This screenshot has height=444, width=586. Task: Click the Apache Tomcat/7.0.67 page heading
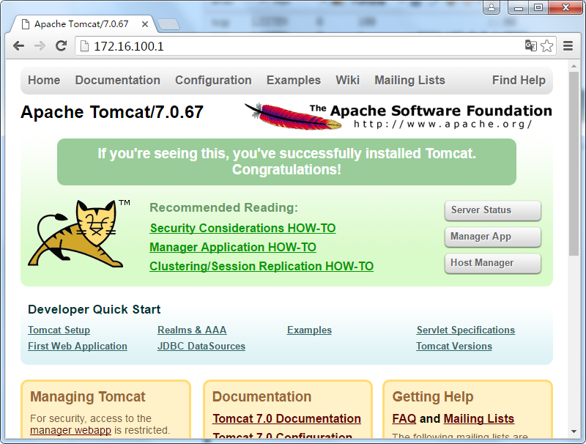click(x=112, y=112)
